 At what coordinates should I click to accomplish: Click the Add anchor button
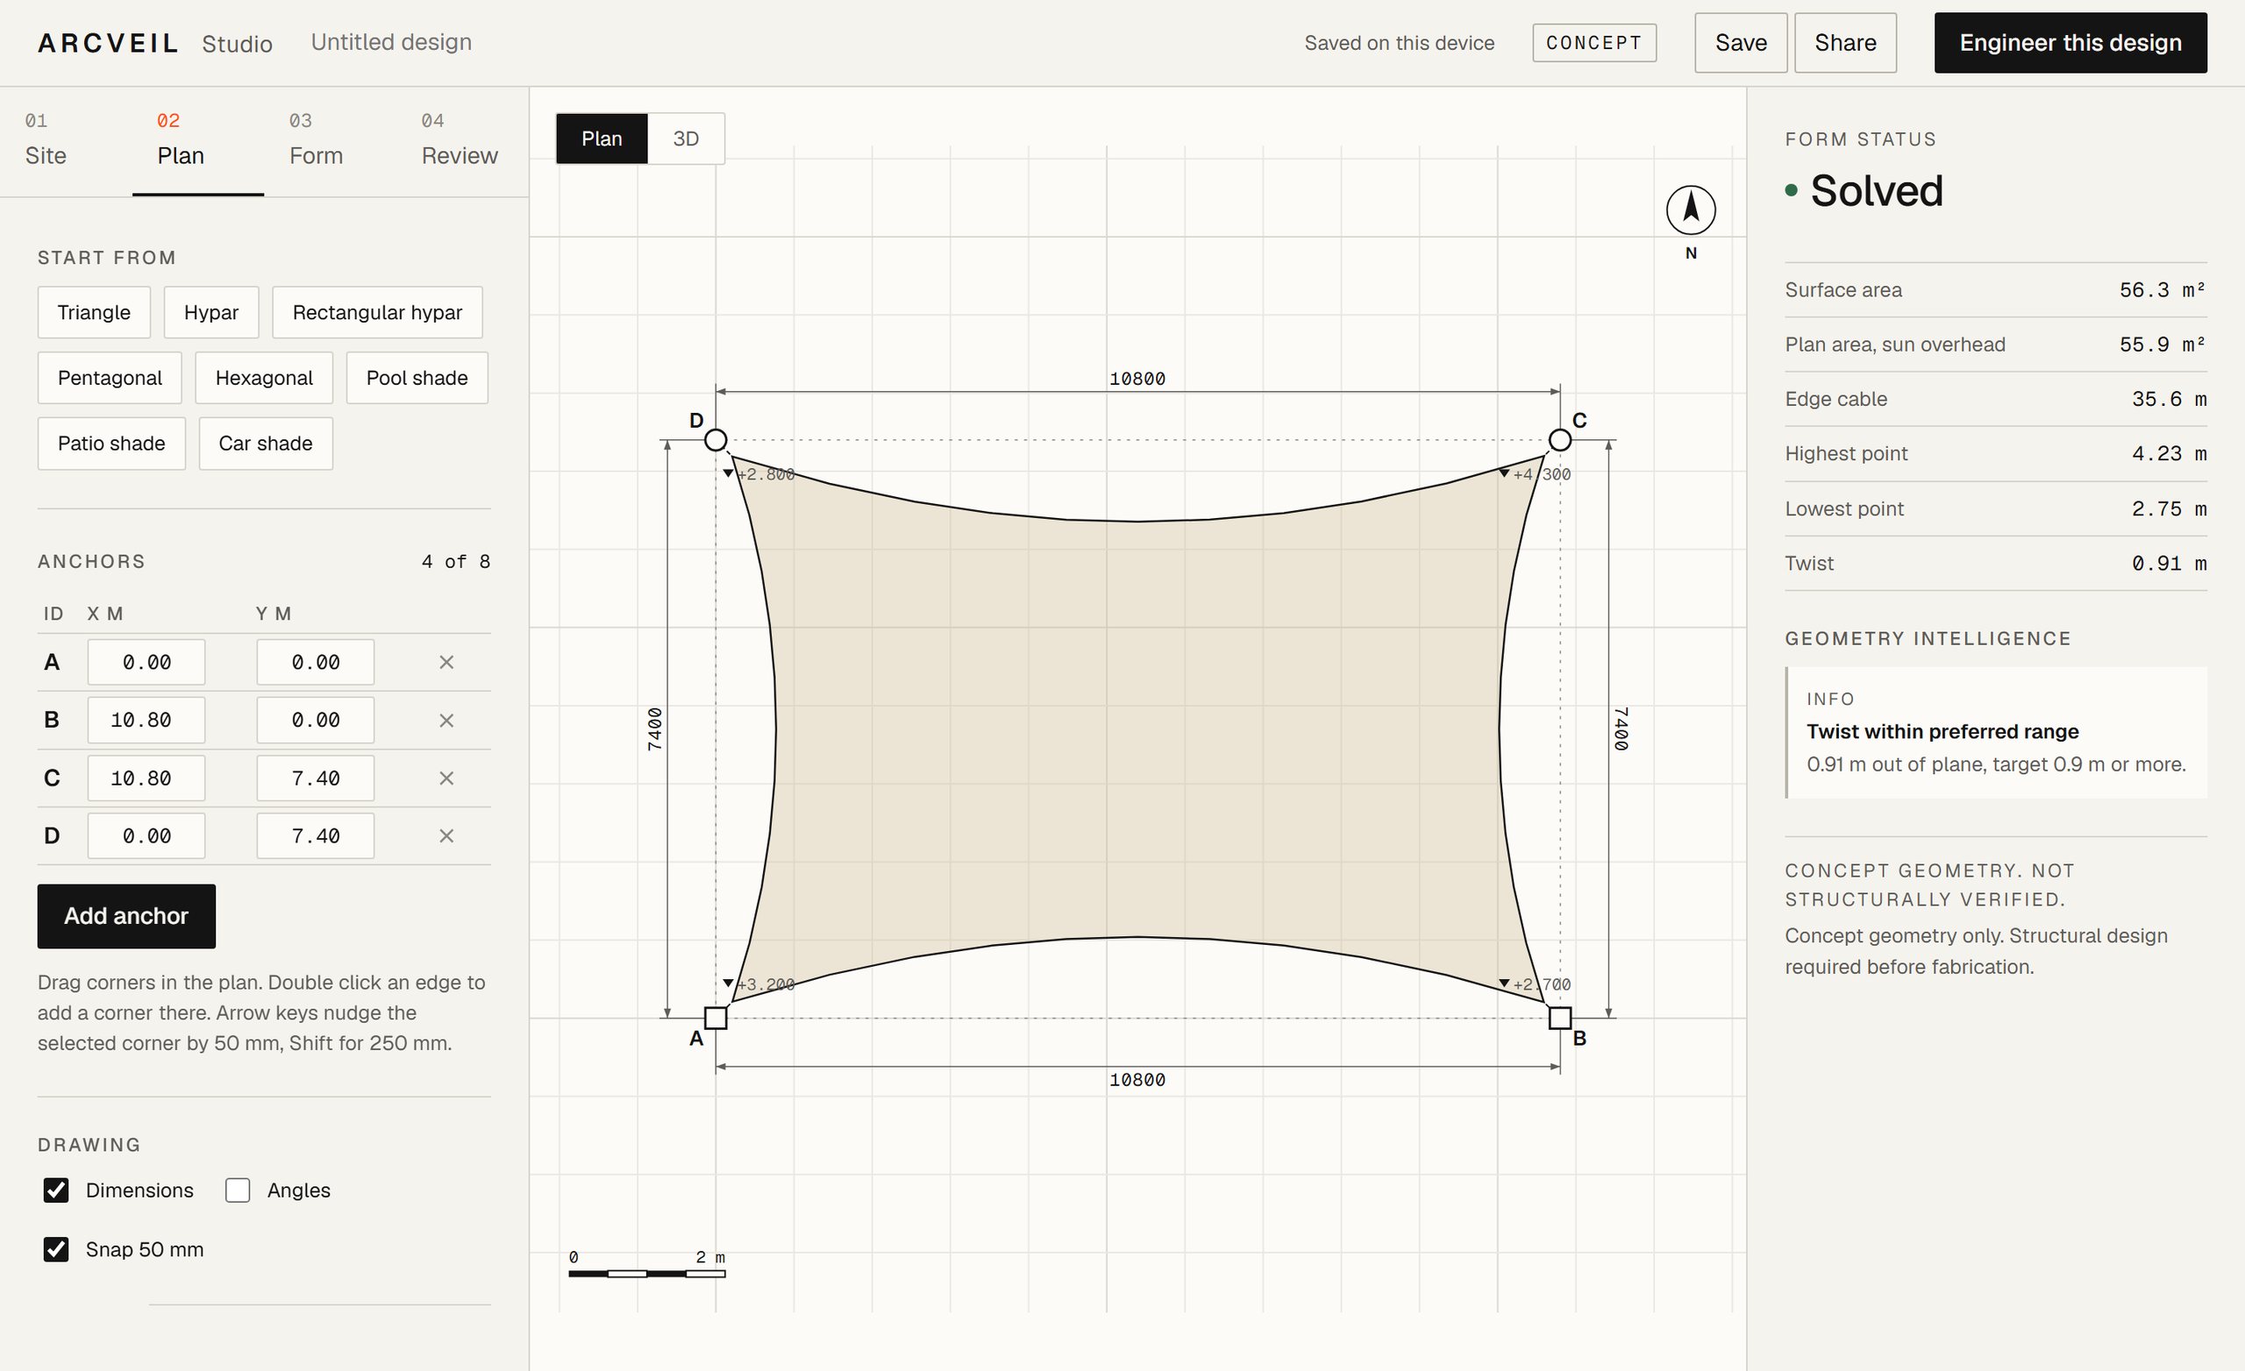pos(126,916)
